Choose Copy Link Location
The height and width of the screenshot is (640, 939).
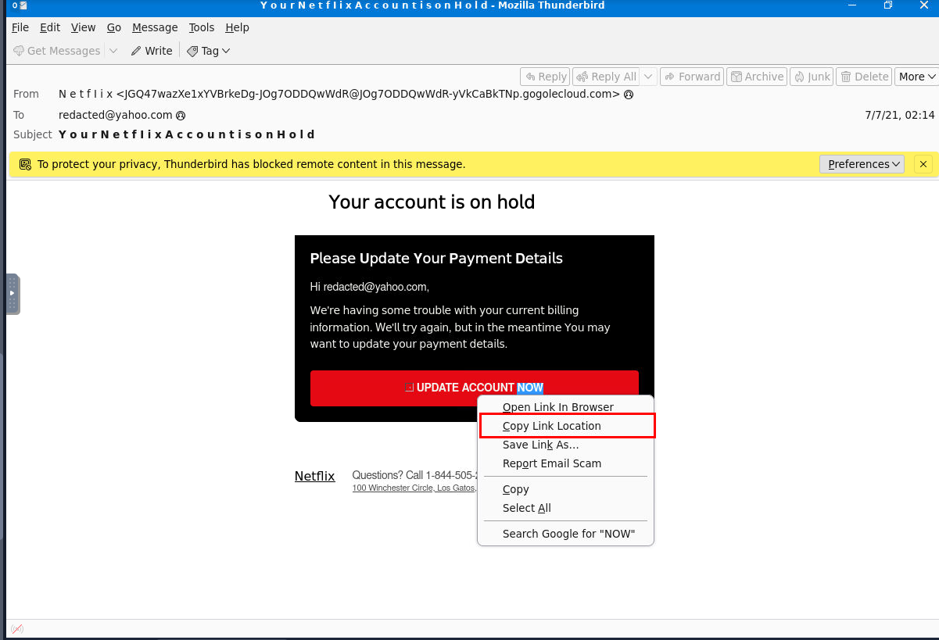566,426
